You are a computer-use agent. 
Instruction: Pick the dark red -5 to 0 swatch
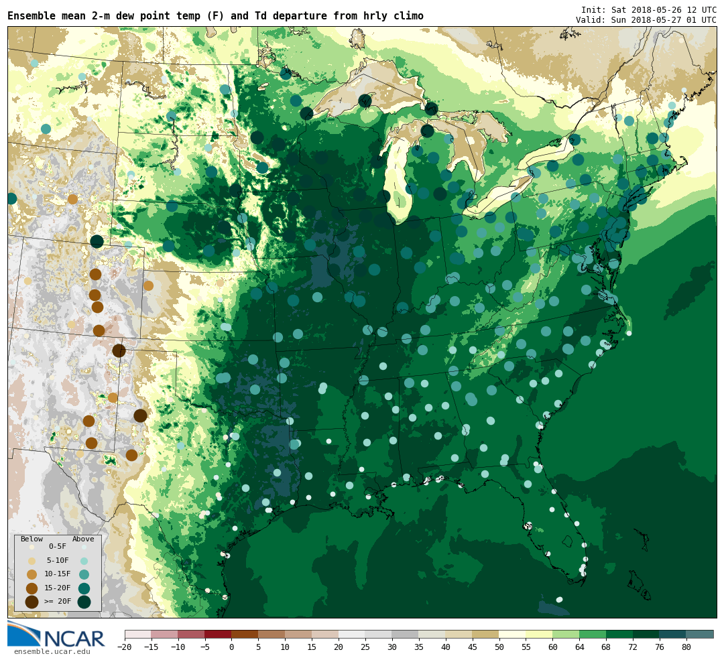218,634
